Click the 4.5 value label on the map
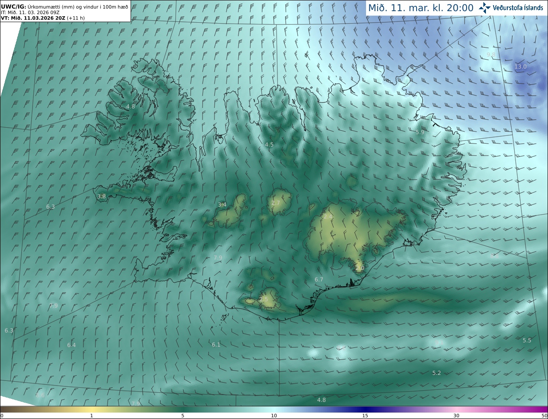This screenshot has height=419, width=548. point(269,145)
